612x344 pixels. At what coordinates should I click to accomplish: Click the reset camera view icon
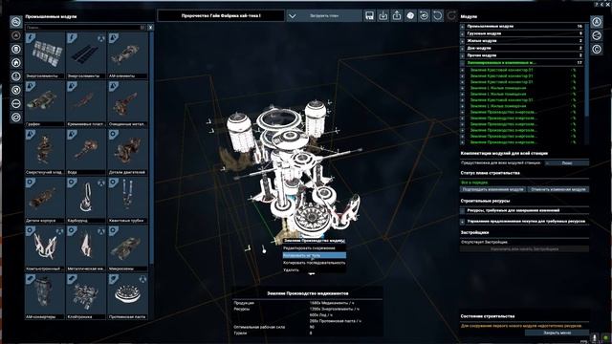tap(424, 15)
